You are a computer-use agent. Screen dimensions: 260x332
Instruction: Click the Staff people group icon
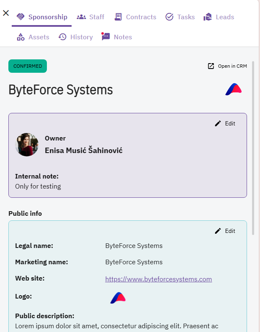81,17
